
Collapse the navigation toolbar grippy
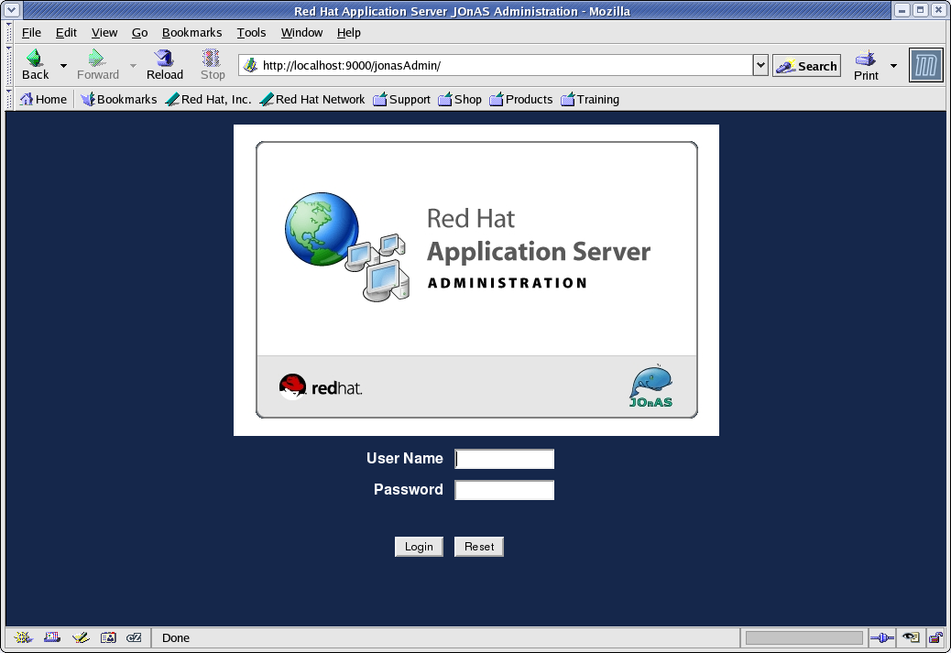pos(9,65)
